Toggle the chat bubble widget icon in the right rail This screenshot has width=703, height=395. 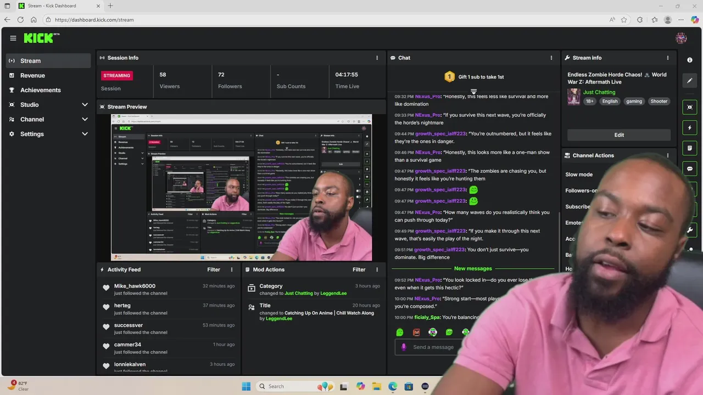pos(690,169)
